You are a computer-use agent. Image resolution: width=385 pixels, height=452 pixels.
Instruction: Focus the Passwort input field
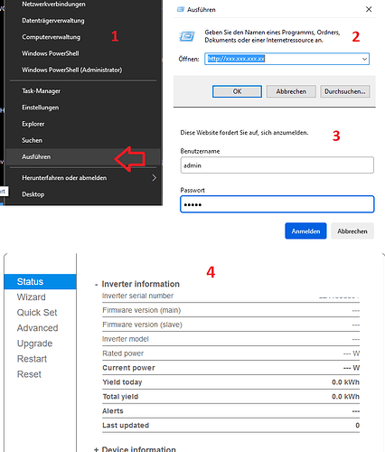click(x=277, y=204)
